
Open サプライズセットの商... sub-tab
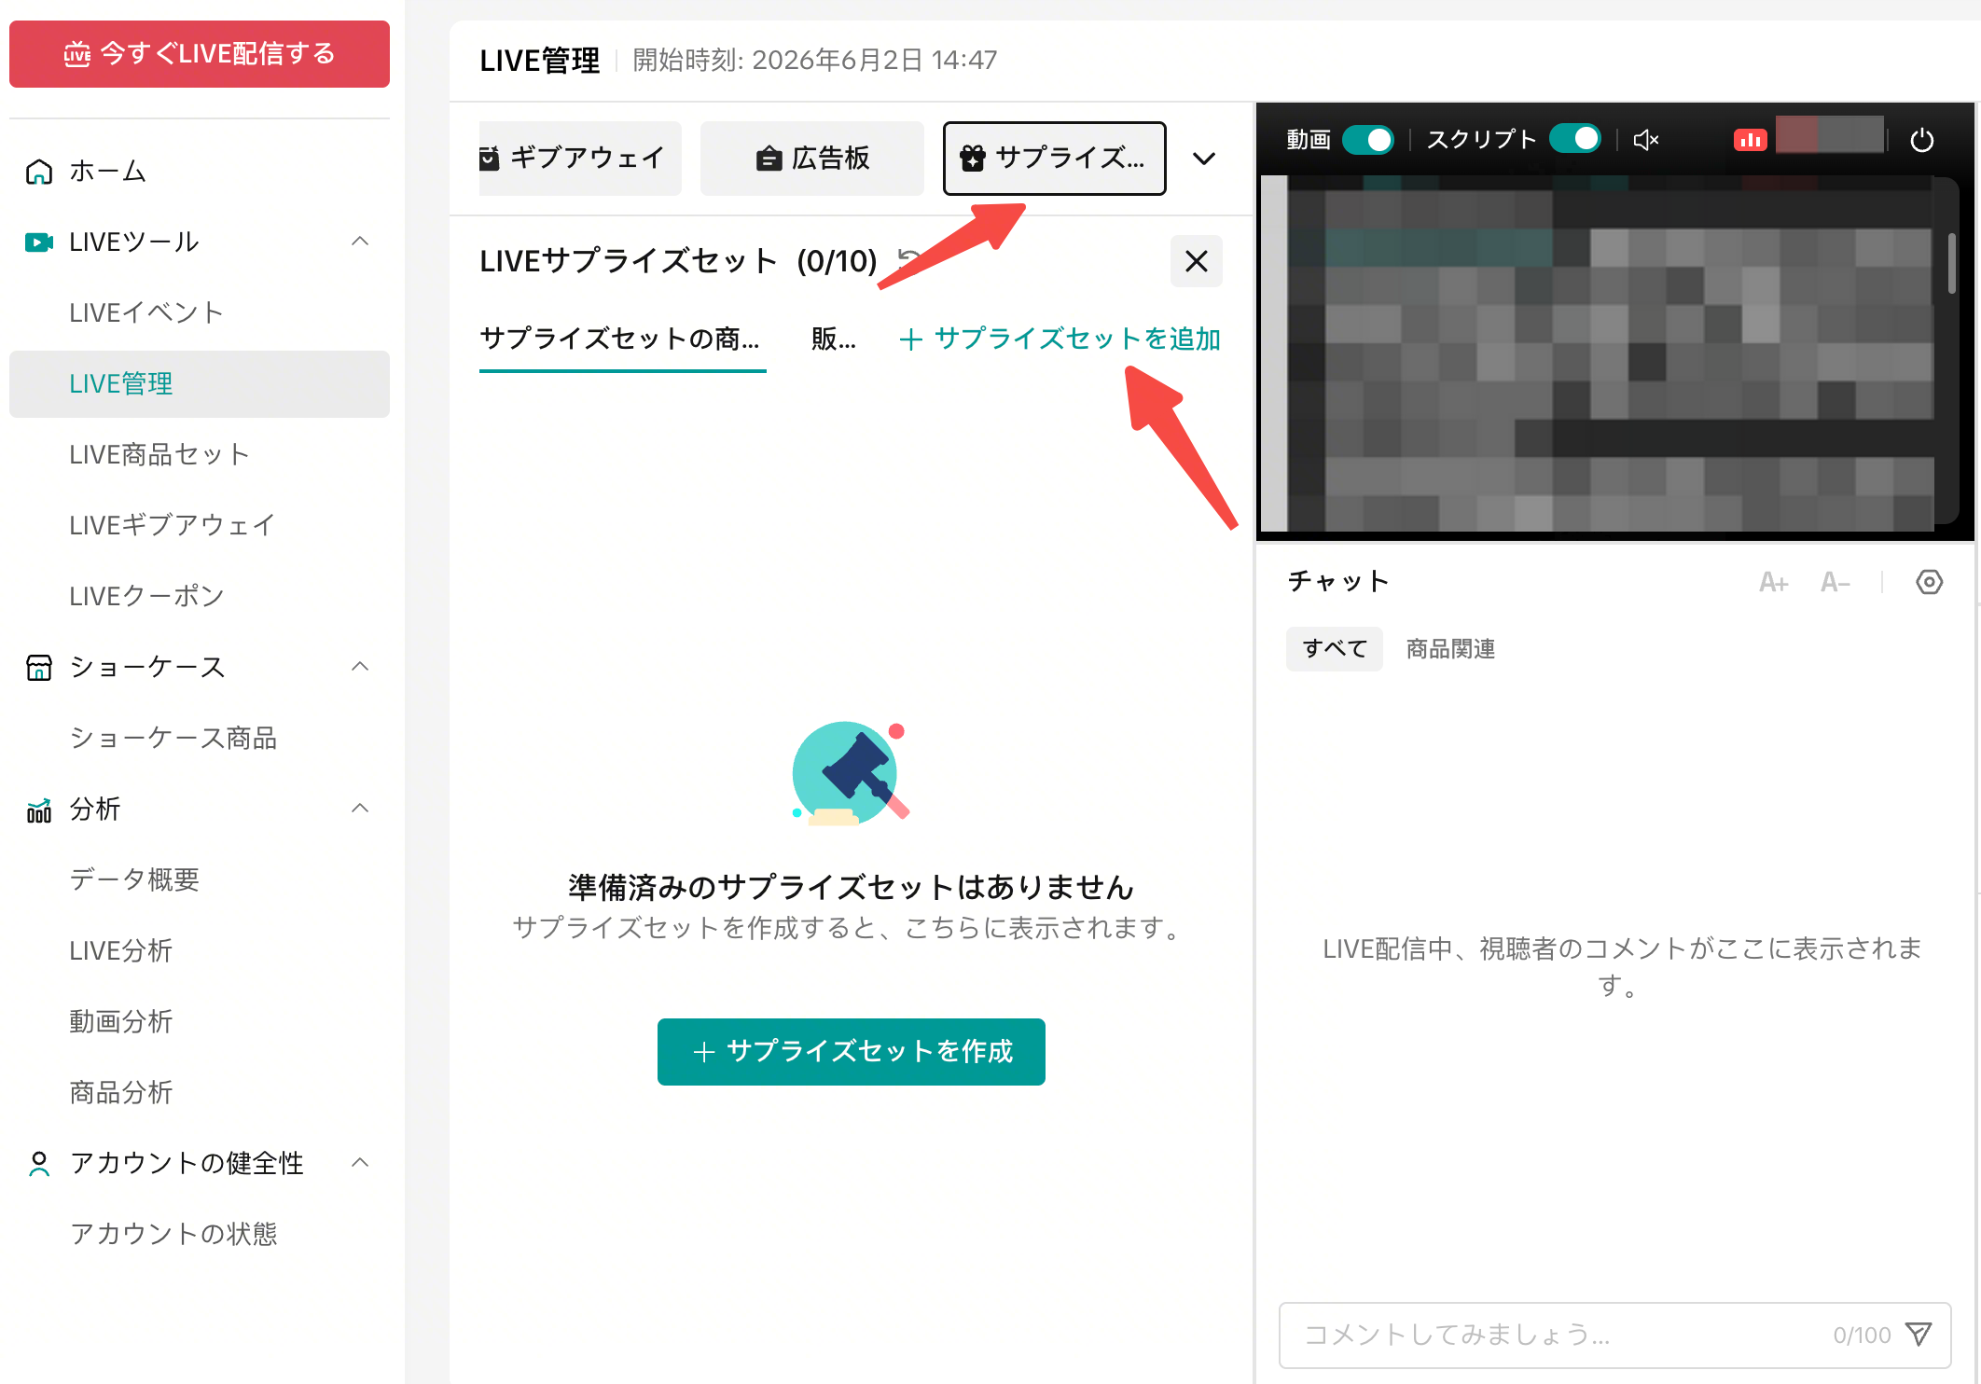click(x=622, y=339)
